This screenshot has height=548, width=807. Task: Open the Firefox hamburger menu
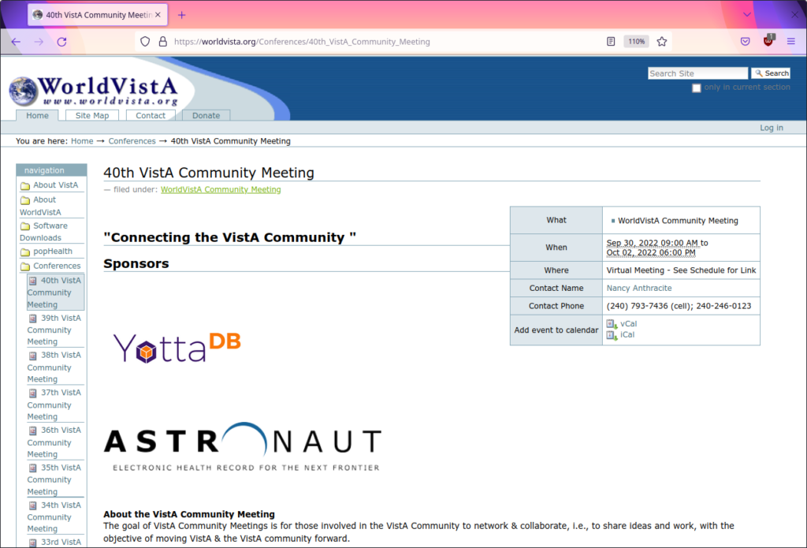click(791, 41)
